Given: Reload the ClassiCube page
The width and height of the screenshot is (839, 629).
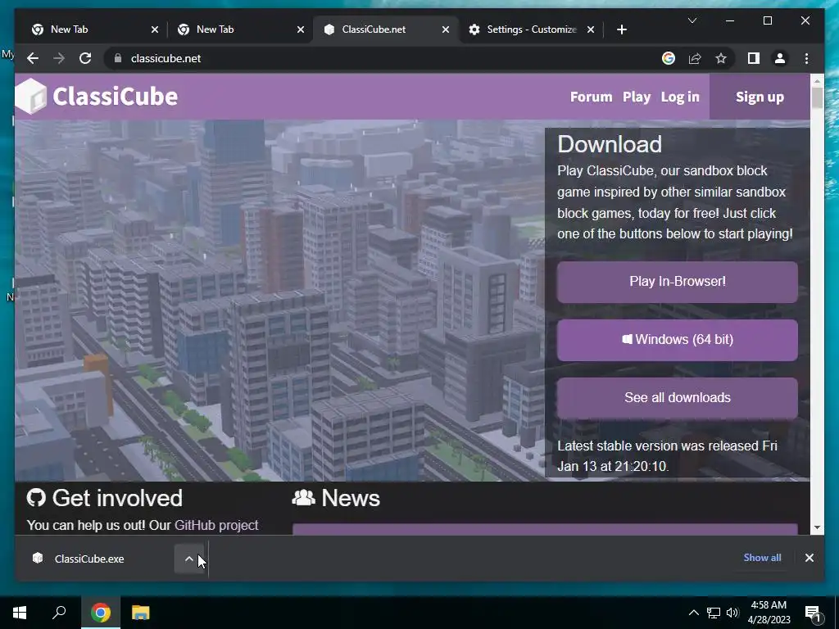Looking at the screenshot, I should coord(85,58).
